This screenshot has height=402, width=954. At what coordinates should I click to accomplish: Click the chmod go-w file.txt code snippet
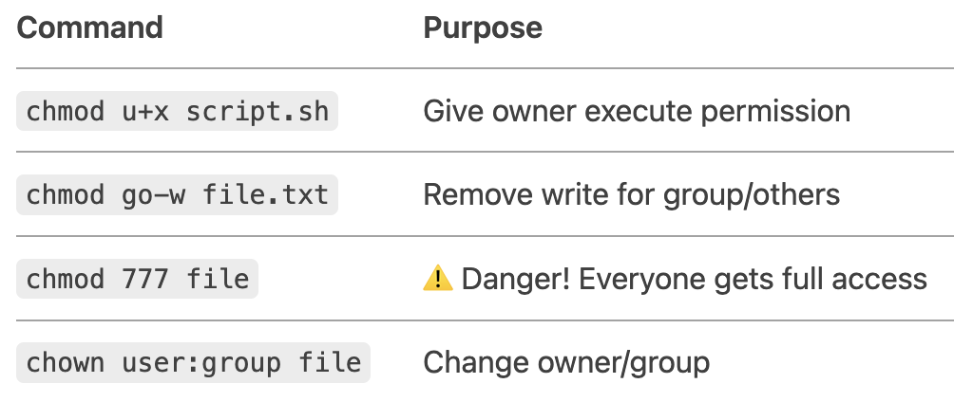[177, 195]
